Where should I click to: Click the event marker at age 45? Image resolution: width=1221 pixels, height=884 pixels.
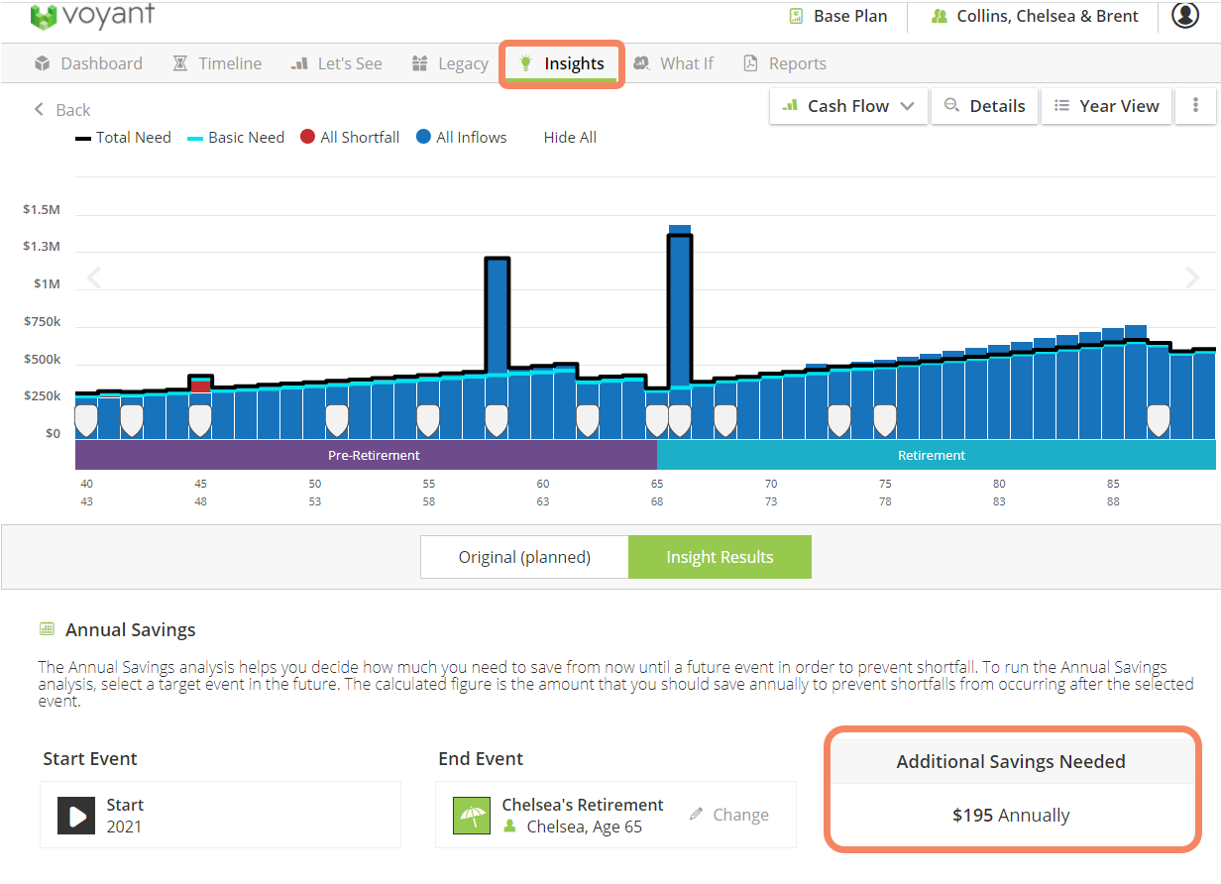[200, 419]
